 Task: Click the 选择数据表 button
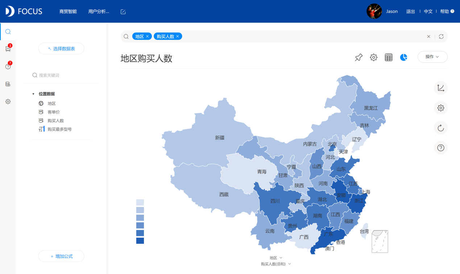click(x=61, y=49)
